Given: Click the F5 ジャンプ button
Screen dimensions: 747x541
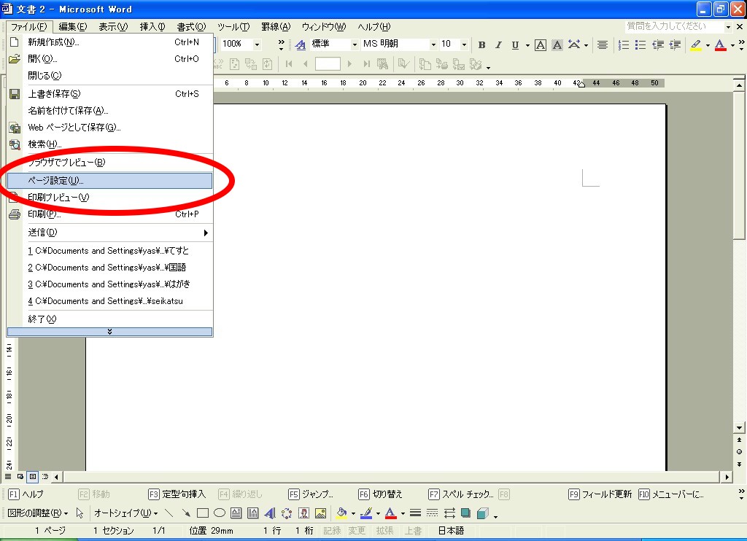Looking at the screenshot, I should 311,494.
